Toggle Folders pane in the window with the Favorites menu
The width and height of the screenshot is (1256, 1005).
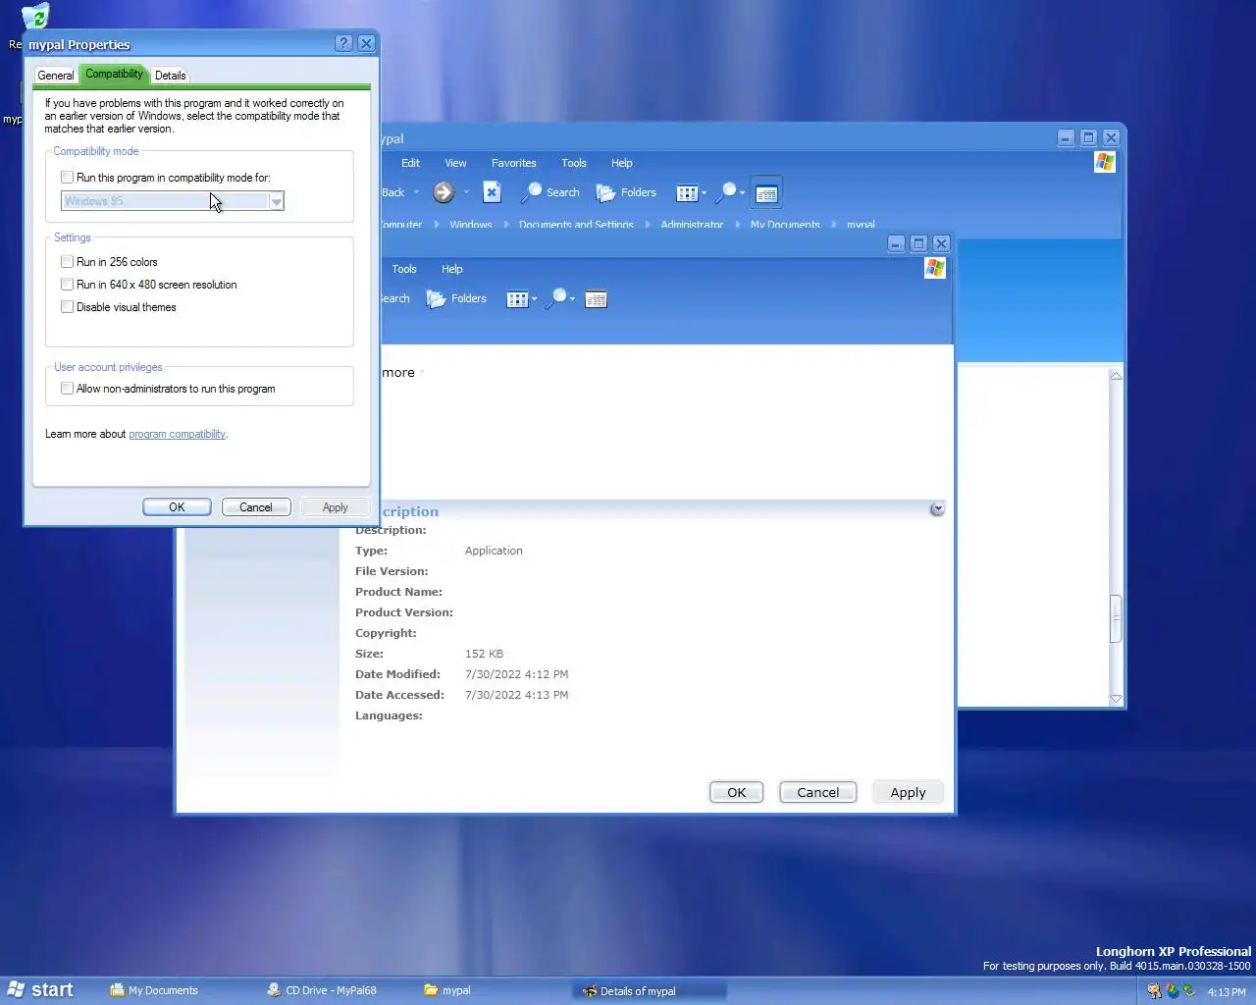(x=626, y=192)
